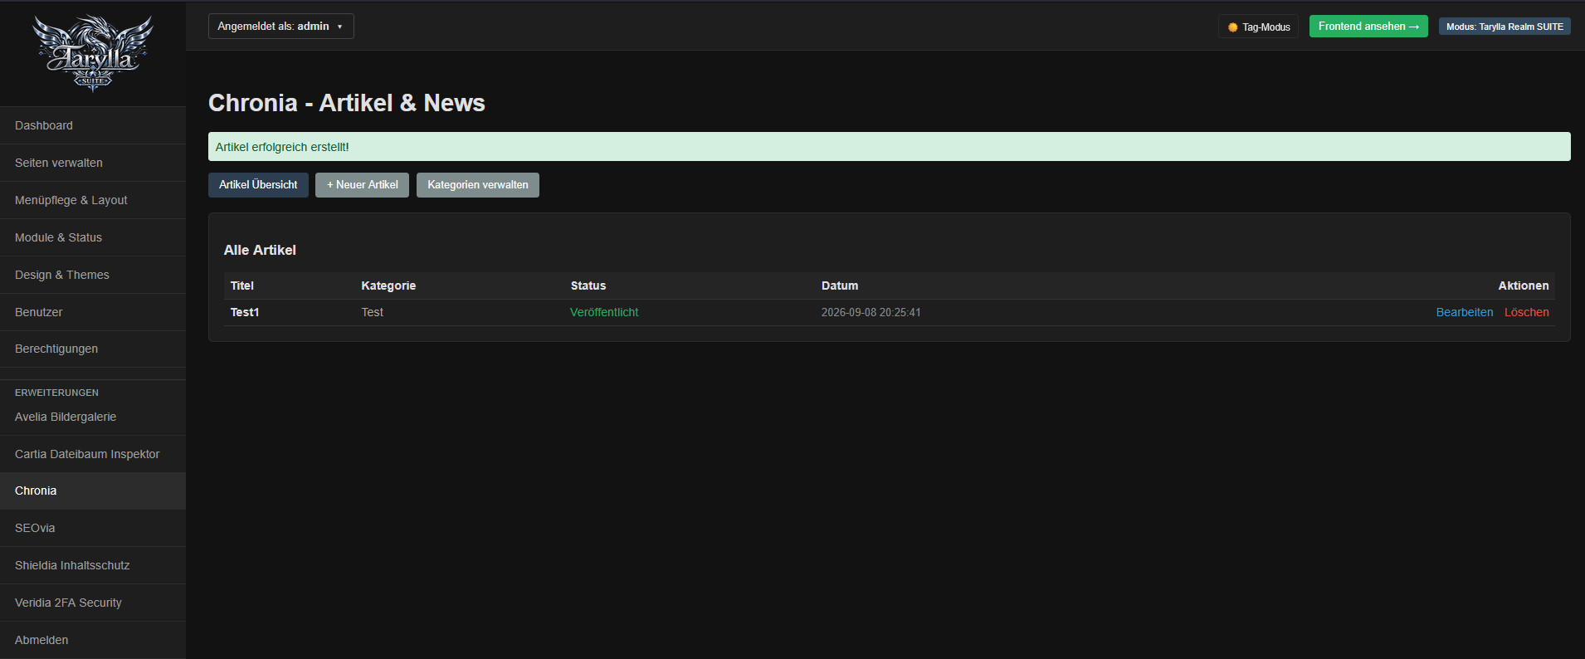Click the 'Artikel erfolgreich erstellt!' message

click(x=890, y=147)
